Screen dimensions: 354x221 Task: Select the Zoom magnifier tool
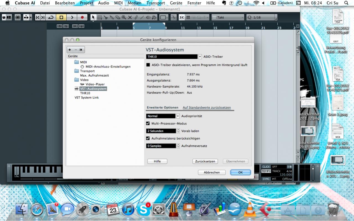[124, 17]
